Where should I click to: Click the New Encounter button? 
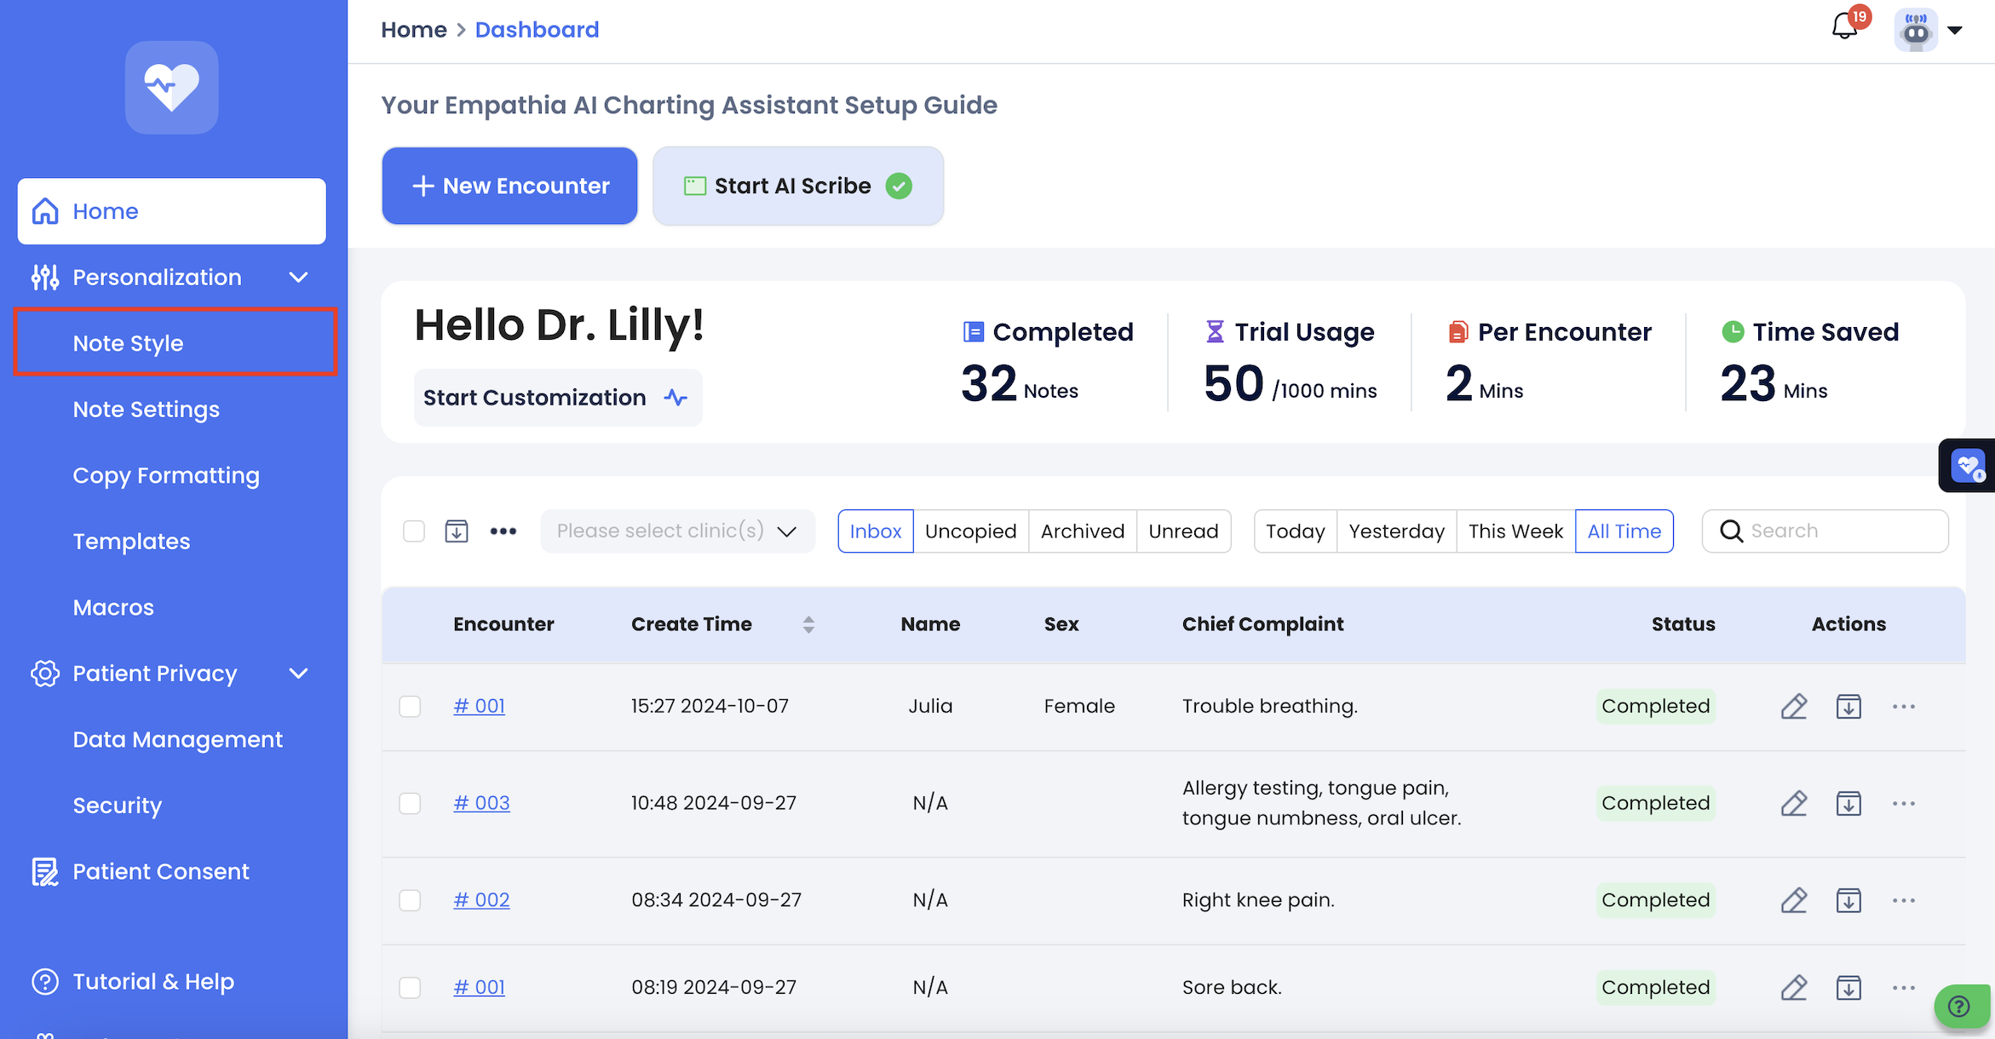pyautogui.click(x=509, y=187)
